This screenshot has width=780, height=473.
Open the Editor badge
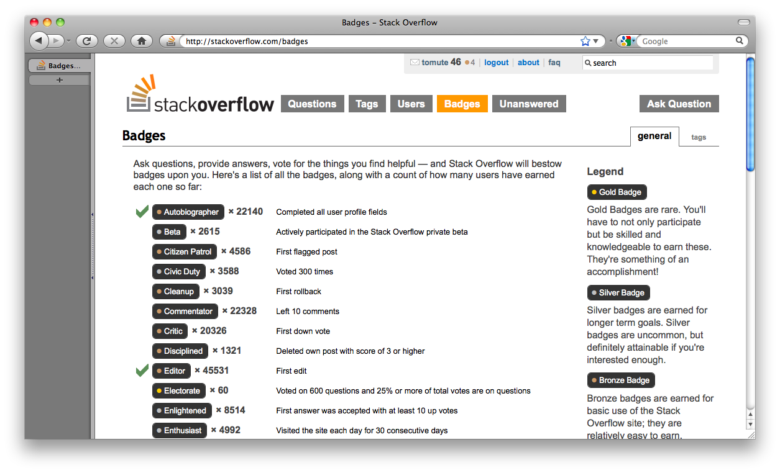point(171,371)
